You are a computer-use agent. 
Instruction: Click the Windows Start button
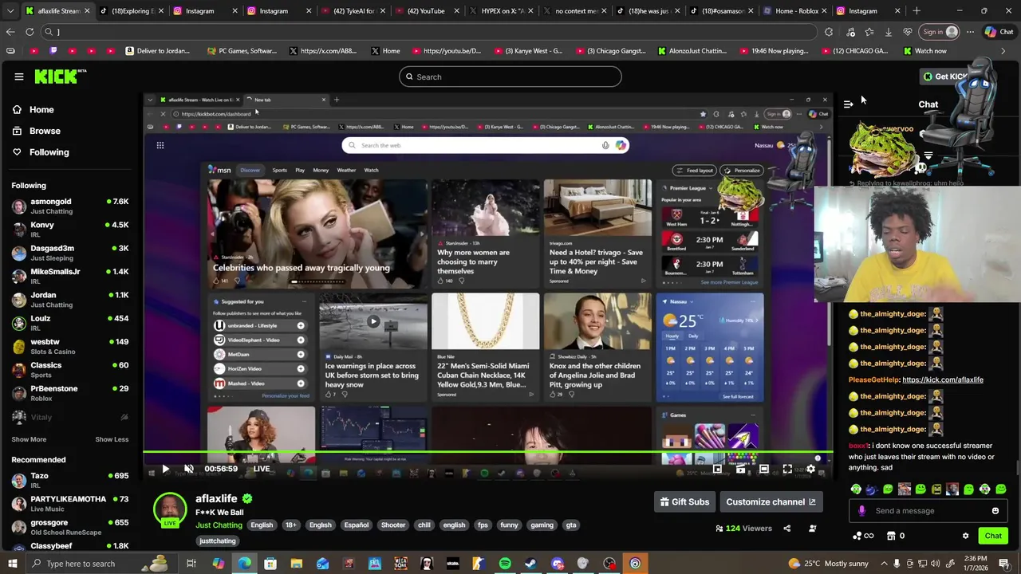tap(11, 564)
